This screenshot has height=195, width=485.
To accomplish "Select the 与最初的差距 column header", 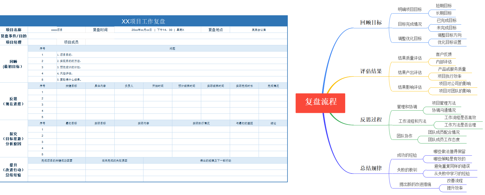I will pos(244,123).
